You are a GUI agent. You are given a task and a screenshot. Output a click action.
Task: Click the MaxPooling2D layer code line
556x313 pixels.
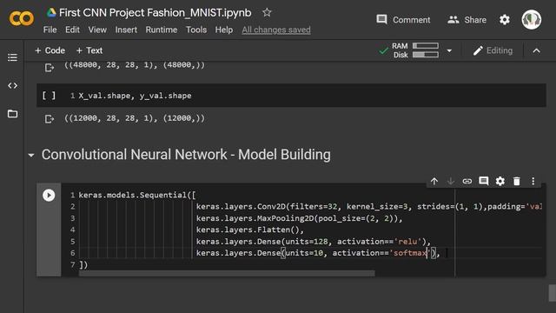click(x=299, y=218)
